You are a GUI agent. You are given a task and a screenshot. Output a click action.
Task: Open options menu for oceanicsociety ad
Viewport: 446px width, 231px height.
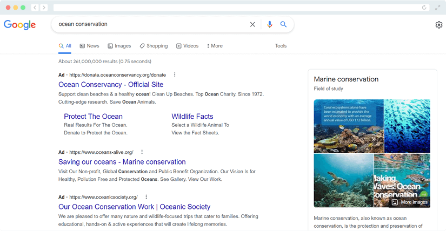pos(146,196)
